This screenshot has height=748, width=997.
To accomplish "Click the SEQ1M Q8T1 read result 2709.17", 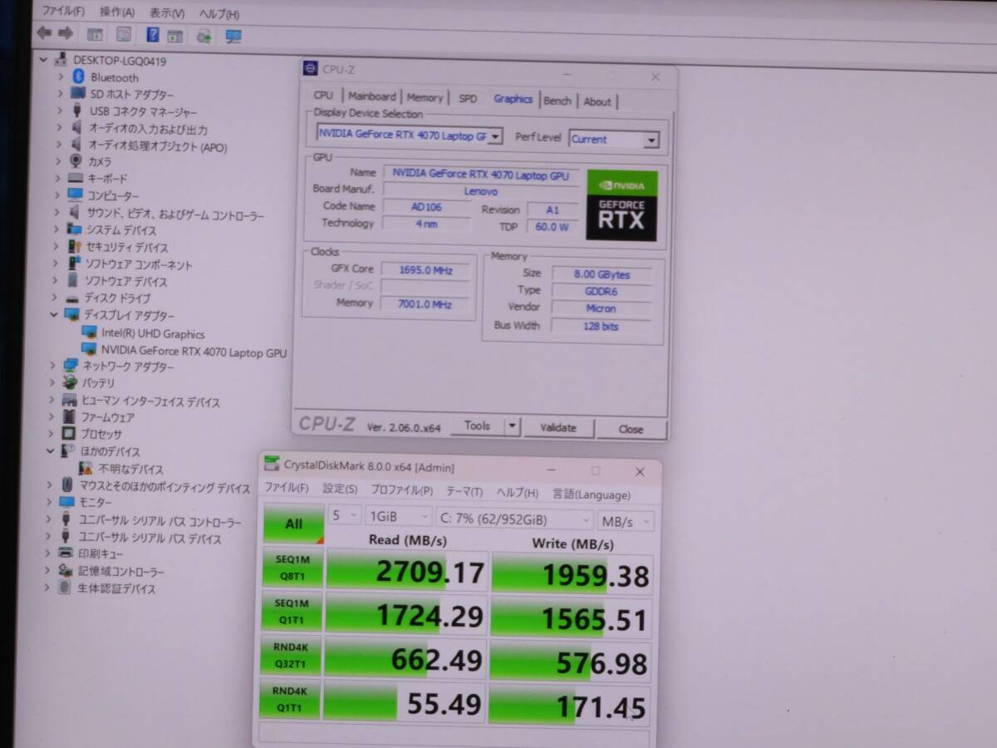I will click(406, 570).
